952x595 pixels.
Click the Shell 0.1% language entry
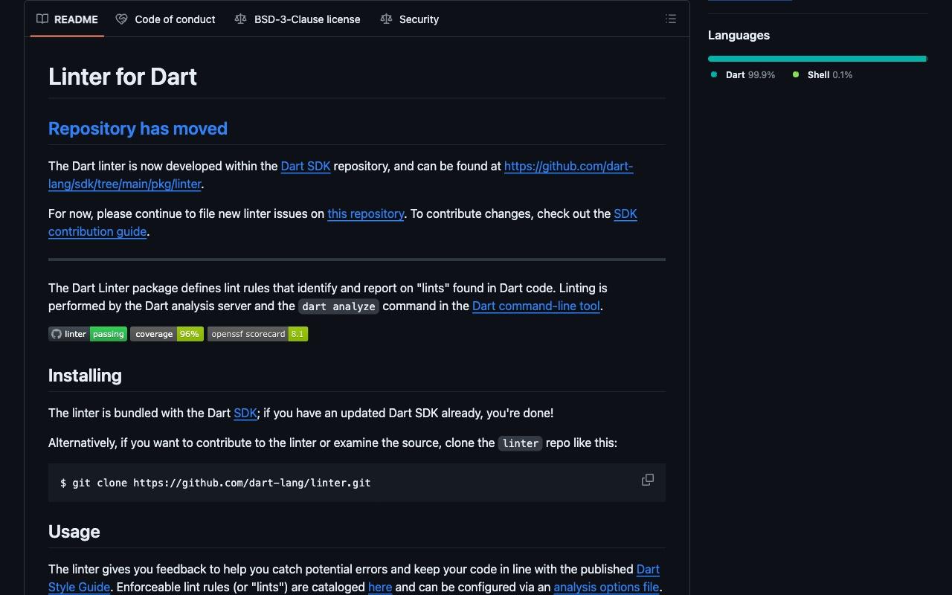(x=823, y=74)
